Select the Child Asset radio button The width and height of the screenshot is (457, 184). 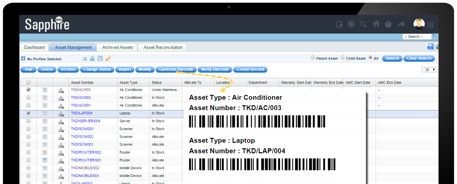tap(343, 58)
